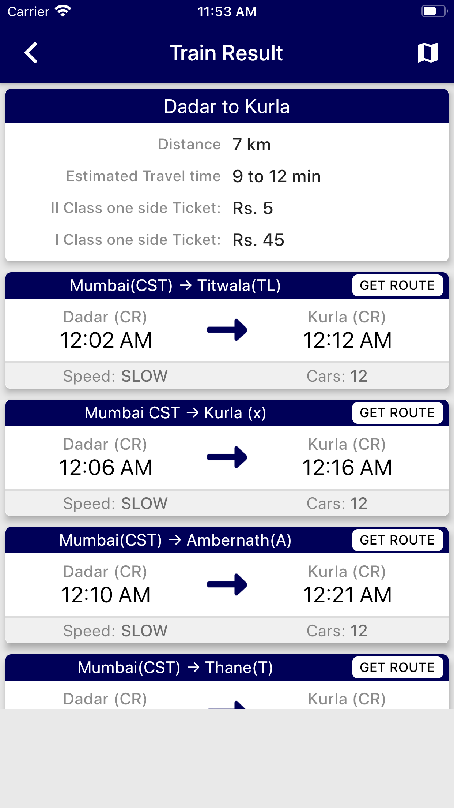Tap the Train Result title
This screenshot has width=454, height=808.
tap(226, 53)
